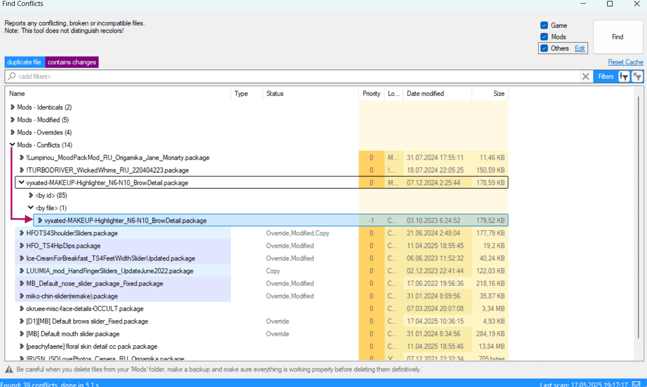
Task: Expand Mods - Overrides (4) group
Action: (x=12, y=132)
